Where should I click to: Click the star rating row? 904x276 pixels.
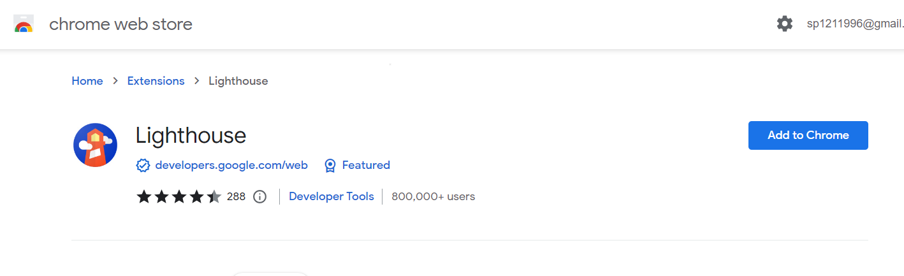(x=179, y=196)
